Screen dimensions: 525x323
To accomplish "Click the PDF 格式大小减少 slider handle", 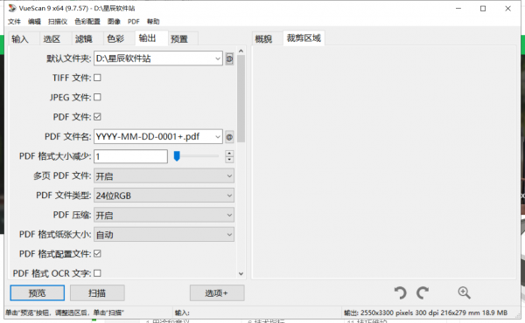I will 177,156.
